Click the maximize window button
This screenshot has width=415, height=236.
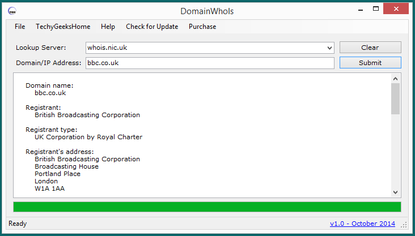374,10
